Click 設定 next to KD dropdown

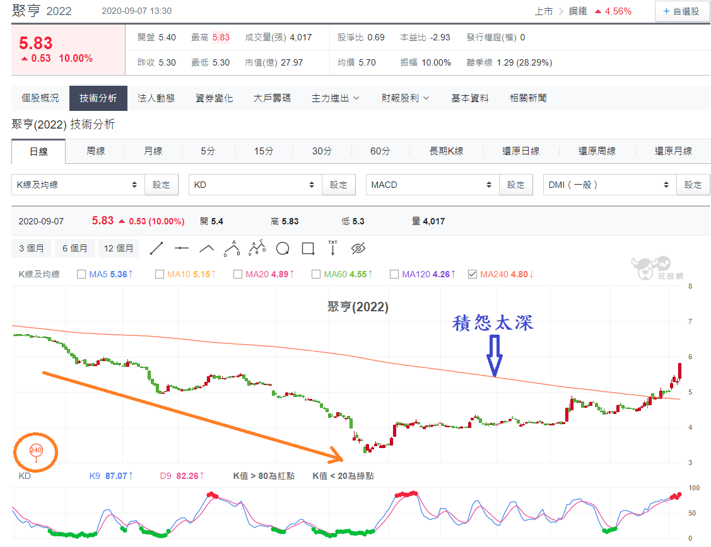click(339, 185)
